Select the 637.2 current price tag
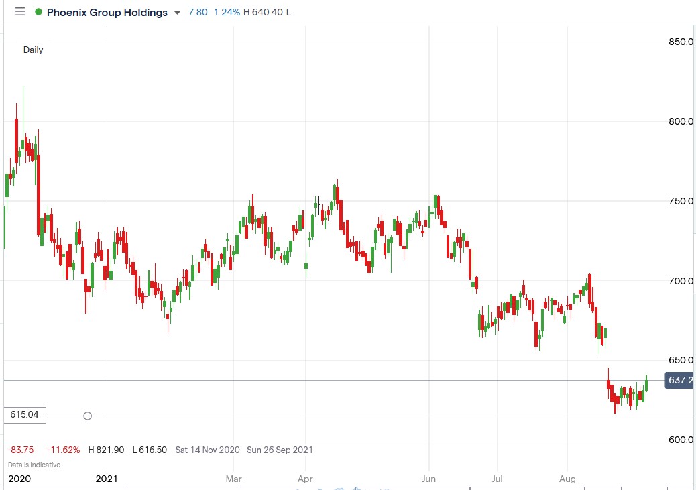The height and width of the screenshot is (490, 696). coord(679,380)
